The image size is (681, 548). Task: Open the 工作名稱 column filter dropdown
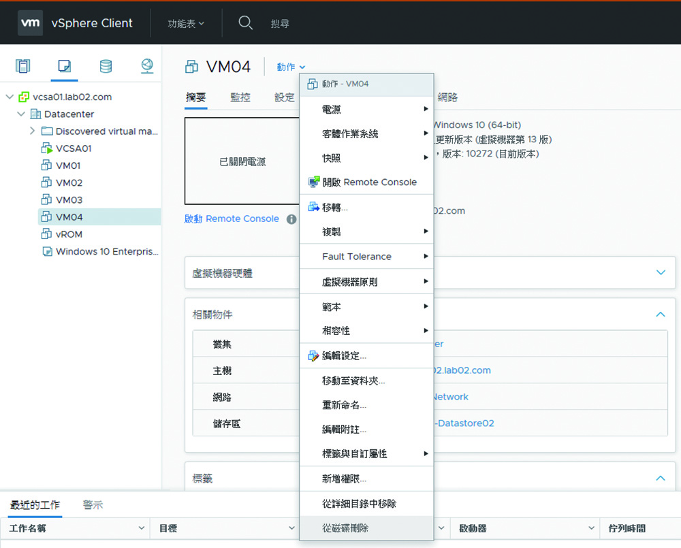tap(141, 528)
